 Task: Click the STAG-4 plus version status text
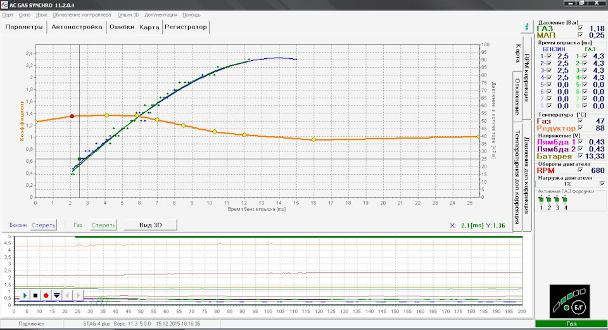pos(142,324)
